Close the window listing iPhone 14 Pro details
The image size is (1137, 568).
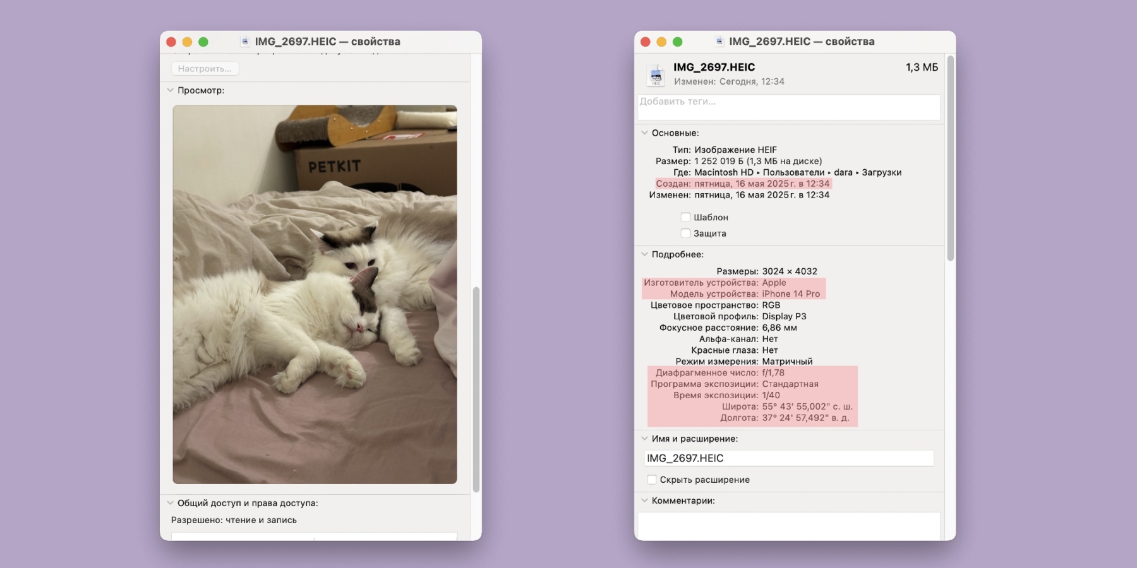[645, 42]
